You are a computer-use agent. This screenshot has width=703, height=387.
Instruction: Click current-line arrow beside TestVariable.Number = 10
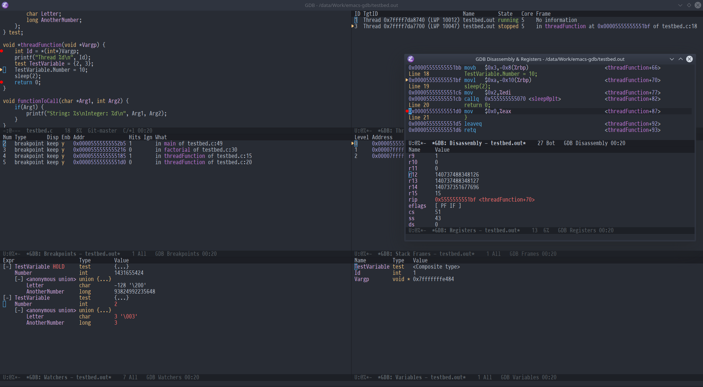point(1,70)
